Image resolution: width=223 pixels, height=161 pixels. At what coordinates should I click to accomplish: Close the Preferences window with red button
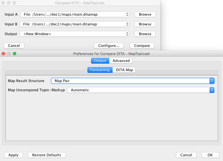tap(4, 54)
